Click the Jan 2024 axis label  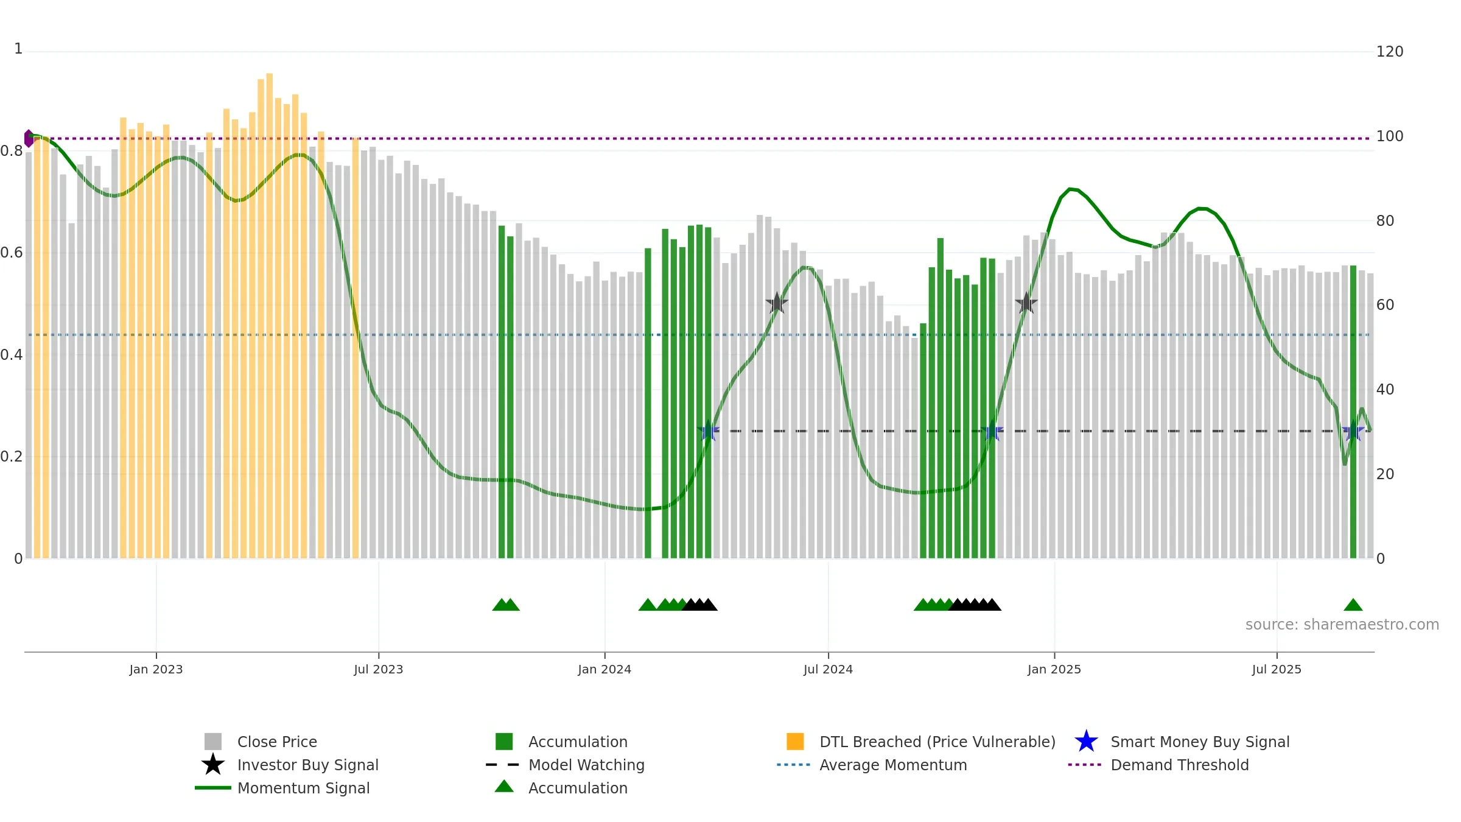point(604,670)
